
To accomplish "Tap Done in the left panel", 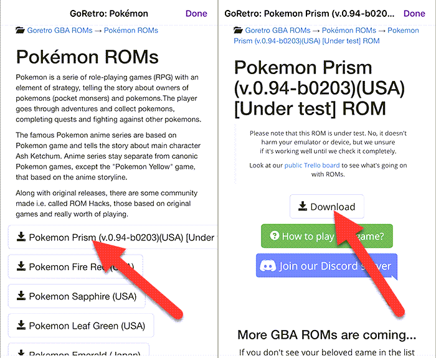I will tap(196, 13).
